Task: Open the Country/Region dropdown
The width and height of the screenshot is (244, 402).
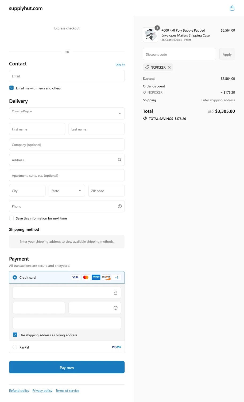Action: point(67,113)
